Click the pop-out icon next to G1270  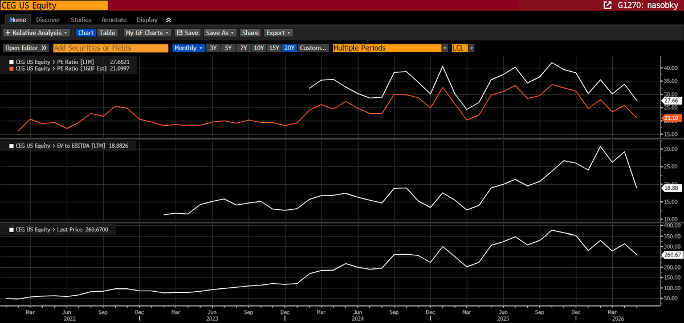point(606,5)
